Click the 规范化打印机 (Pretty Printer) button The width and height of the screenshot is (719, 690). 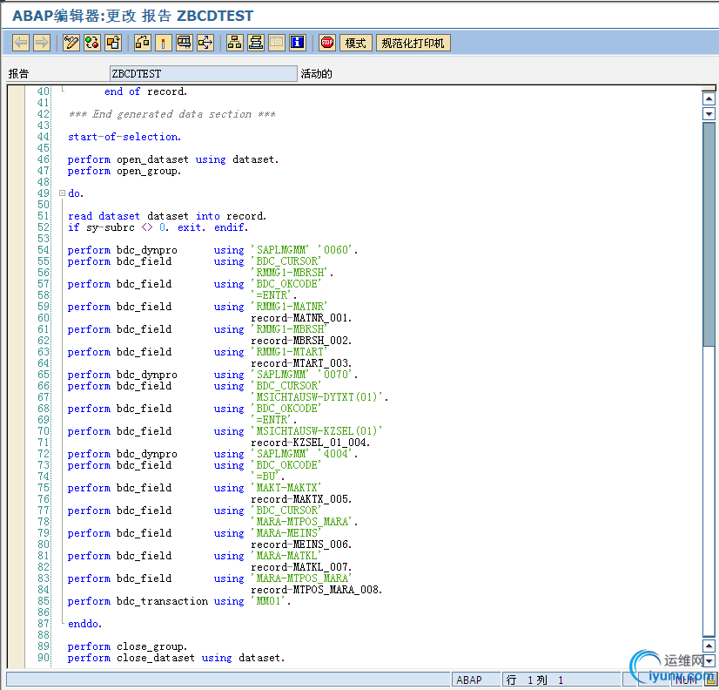click(x=413, y=43)
